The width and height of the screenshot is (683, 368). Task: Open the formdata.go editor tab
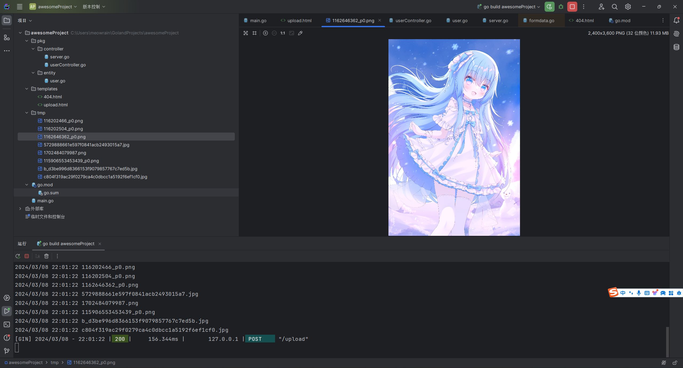coord(541,21)
